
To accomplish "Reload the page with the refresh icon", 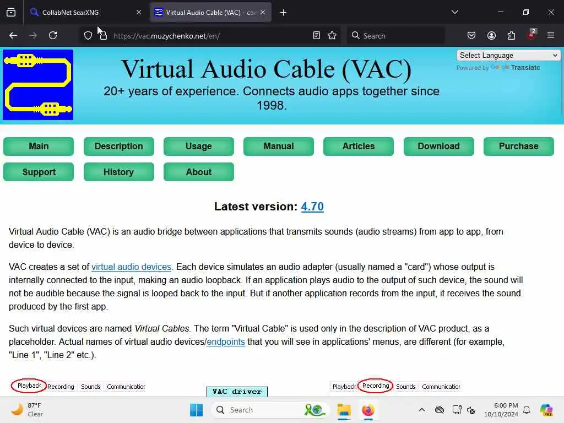I will pyautogui.click(x=53, y=35).
